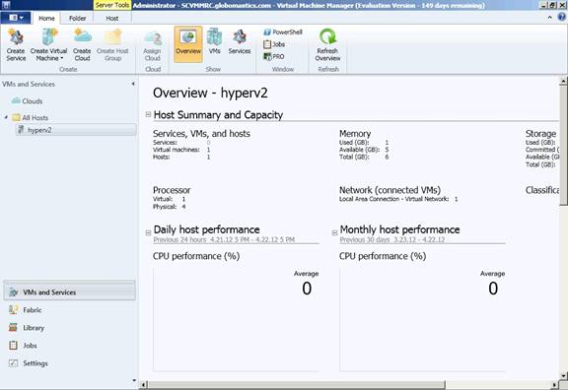This screenshot has height=390, width=568.
Task: Collapse Host Summary and Capacity section
Action: [x=148, y=114]
